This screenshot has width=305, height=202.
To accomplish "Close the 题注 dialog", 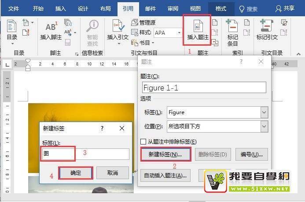I will coord(261,62).
